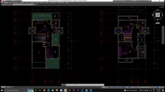Click the ViewCube TOP face

(x=158, y=15)
